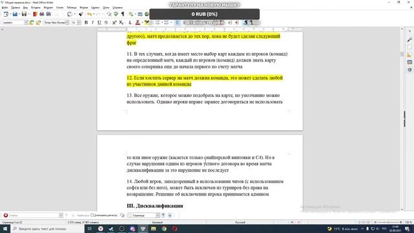Click the page count in status bar
The height and width of the screenshot is (233, 414).
point(12,223)
